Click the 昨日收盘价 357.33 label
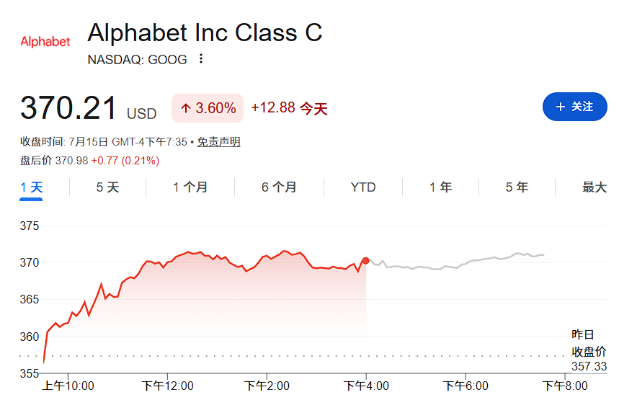This screenshot has height=400, width=619. [589, 351]
